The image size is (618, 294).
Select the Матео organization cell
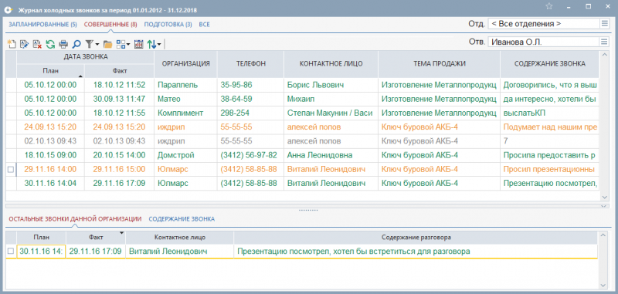pos(185,99)
